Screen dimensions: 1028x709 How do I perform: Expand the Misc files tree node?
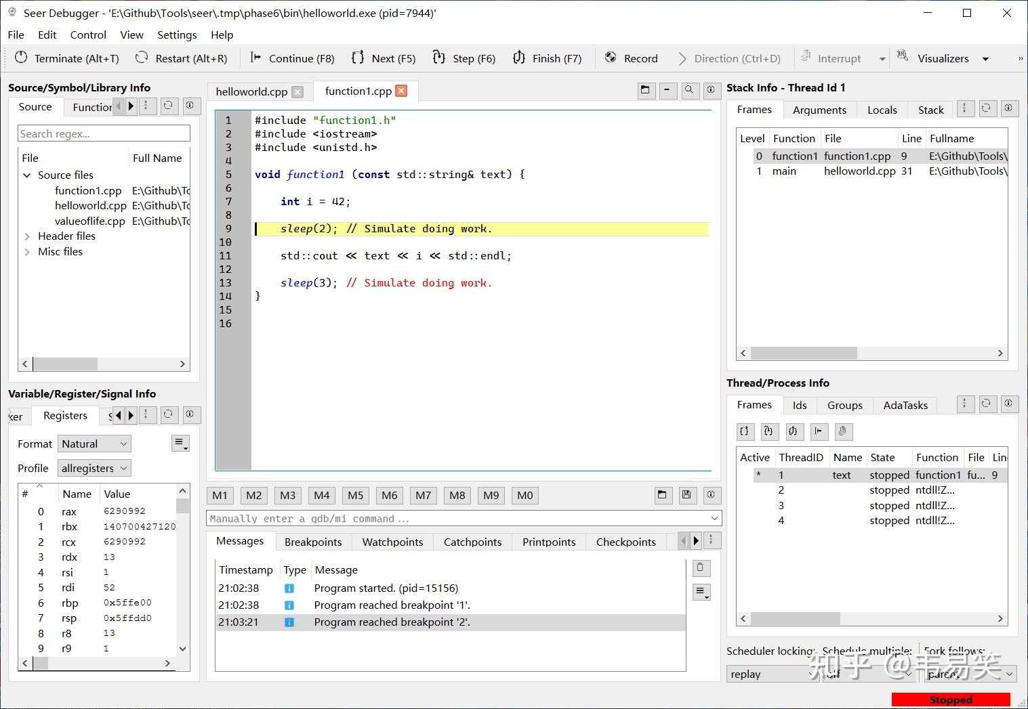click(27, 252)
